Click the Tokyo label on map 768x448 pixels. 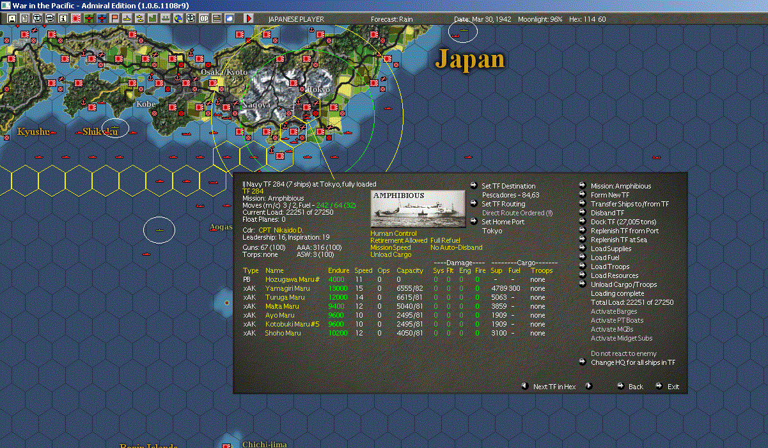tap(318, 89)
